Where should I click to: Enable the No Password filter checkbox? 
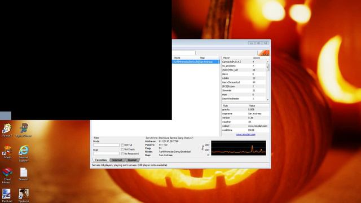[122, 153]
